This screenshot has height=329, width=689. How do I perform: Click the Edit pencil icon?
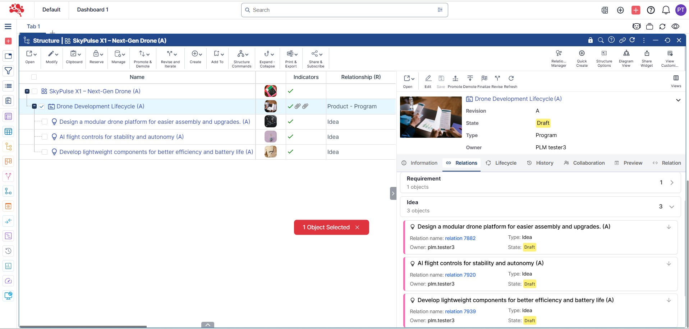428,79
